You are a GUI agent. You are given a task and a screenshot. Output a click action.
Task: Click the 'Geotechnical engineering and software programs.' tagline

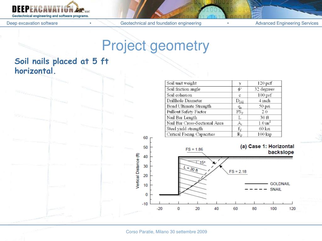[50, 16]
